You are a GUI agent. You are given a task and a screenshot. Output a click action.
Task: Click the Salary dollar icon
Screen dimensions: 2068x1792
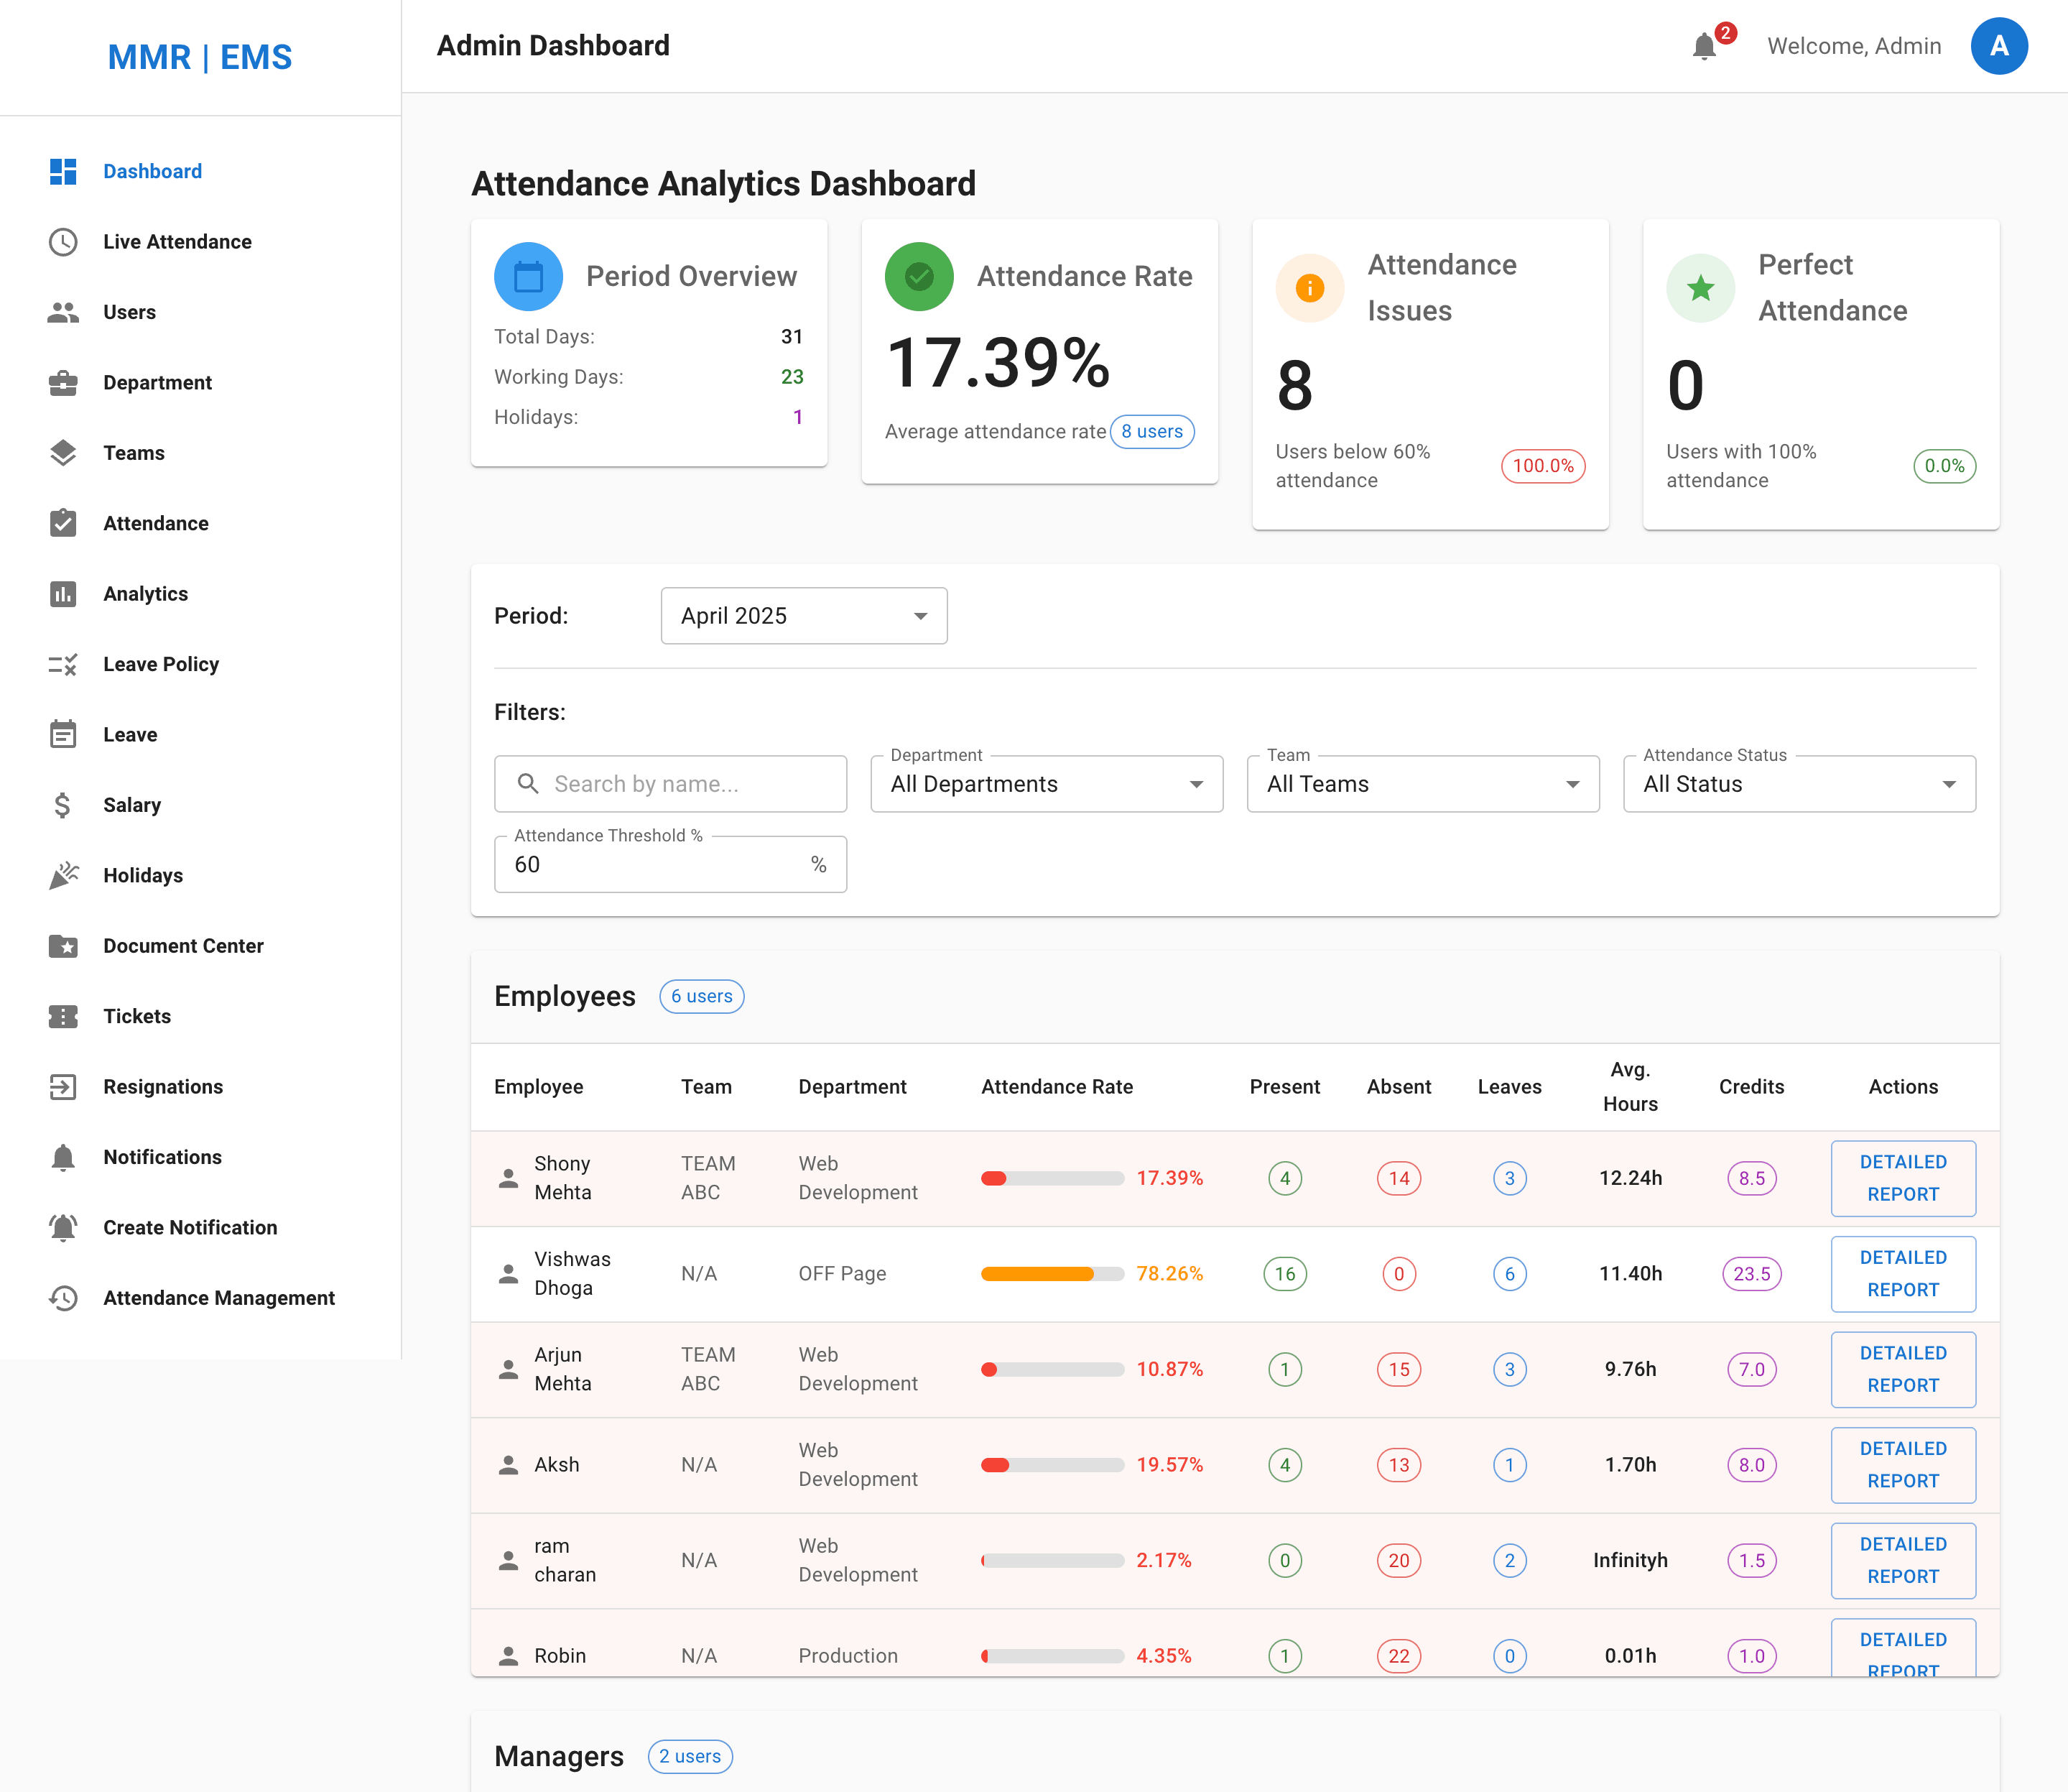[x=63, y=805]
